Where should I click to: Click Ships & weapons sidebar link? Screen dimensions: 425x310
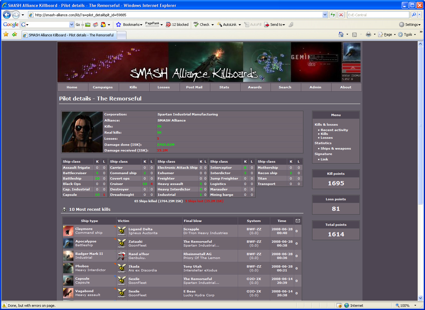(336, 149)
